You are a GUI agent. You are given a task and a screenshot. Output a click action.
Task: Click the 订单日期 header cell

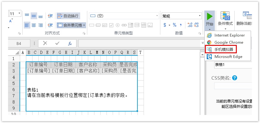coord(63,64)
